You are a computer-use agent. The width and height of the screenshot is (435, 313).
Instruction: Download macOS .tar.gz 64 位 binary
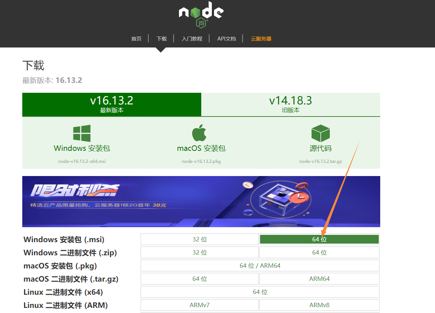pyautogui.click(x=199, y=279)
